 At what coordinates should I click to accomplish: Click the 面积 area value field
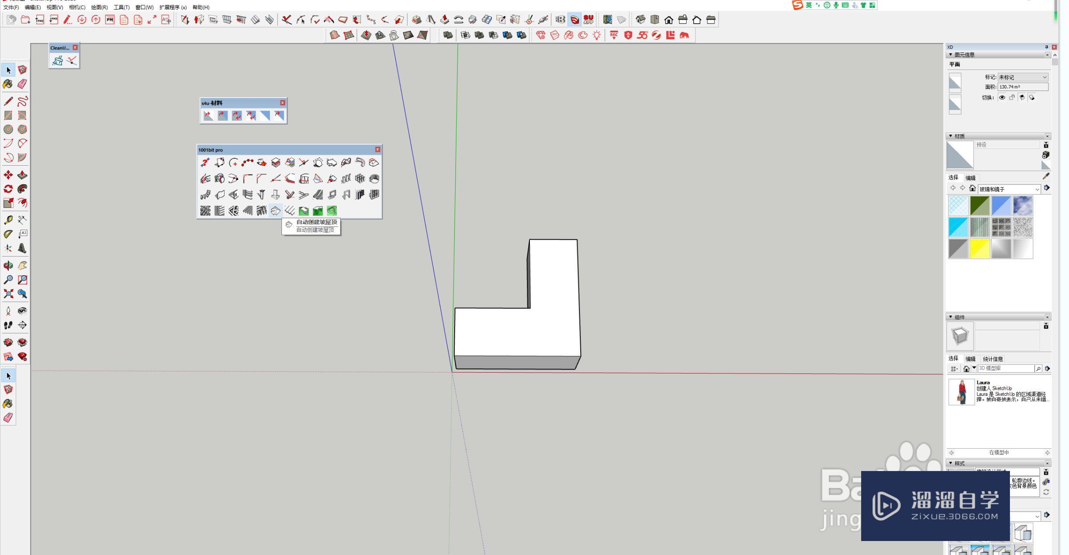[x=1023, y=87]
